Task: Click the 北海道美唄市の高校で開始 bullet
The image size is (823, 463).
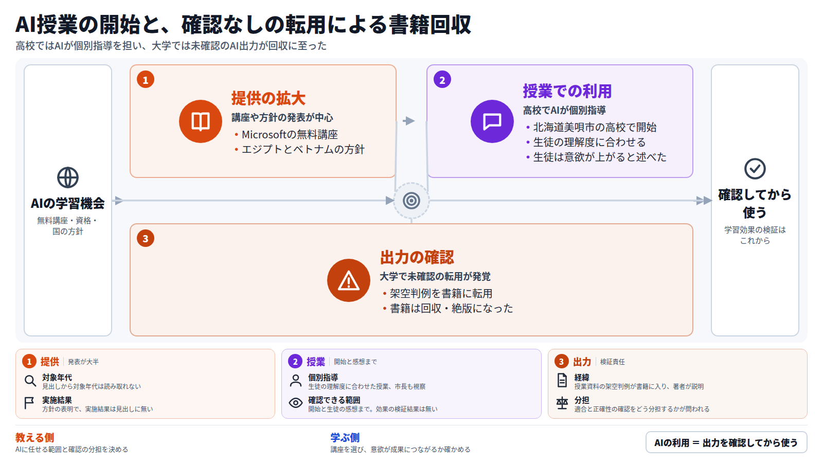Action: pyautogui.click(x=591, y=127)
